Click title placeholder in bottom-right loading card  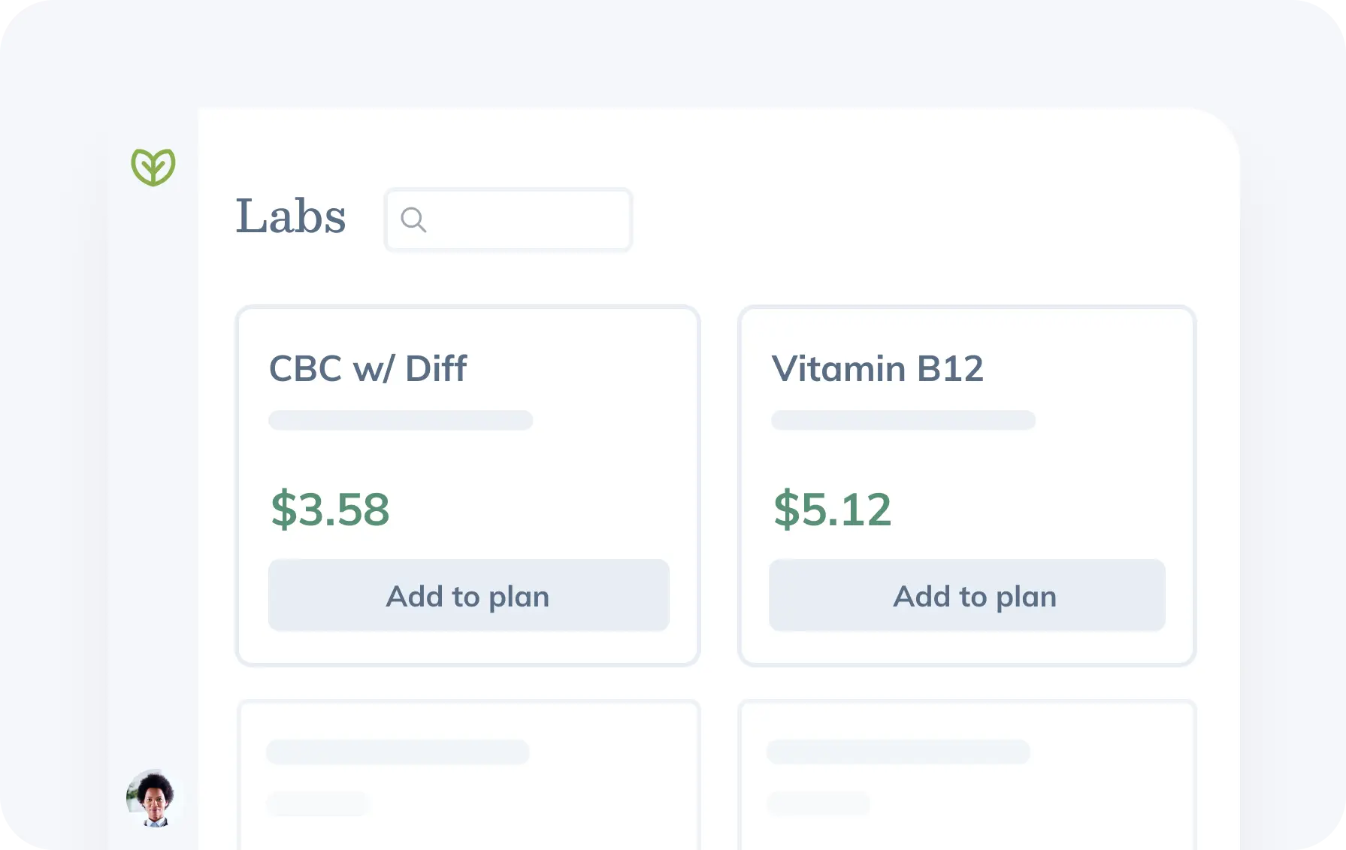898,752
